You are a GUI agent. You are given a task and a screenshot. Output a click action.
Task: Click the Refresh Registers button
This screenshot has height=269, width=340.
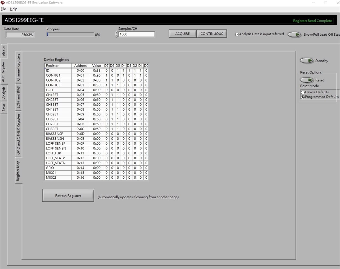coord(68,196)
